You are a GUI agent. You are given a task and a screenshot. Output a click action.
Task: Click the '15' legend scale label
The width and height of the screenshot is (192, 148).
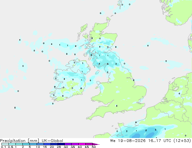pos(45,147)
